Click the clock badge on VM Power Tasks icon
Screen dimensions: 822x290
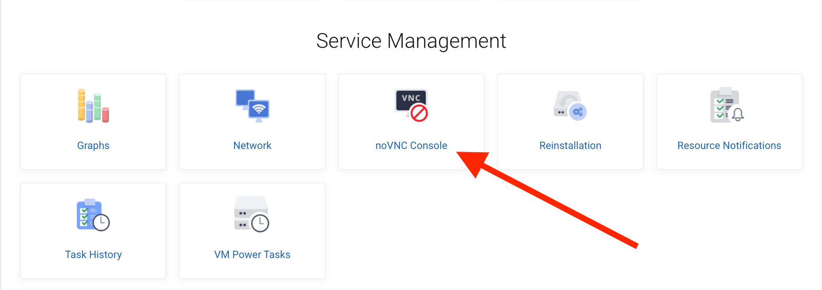[260, 223]
